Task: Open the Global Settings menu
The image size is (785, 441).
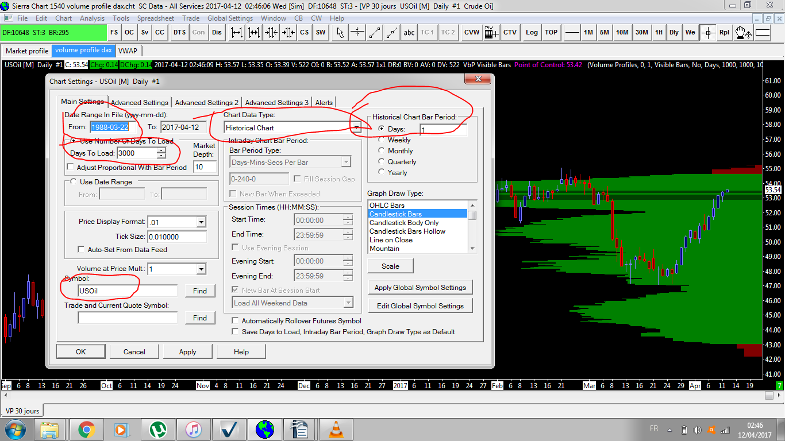Action: 230,18
